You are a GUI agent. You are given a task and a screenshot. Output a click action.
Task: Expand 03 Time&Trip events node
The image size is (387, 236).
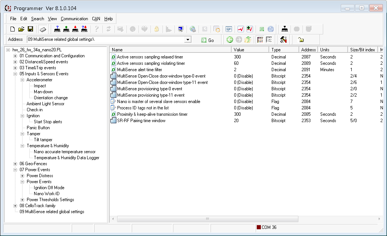click(15, 68)
